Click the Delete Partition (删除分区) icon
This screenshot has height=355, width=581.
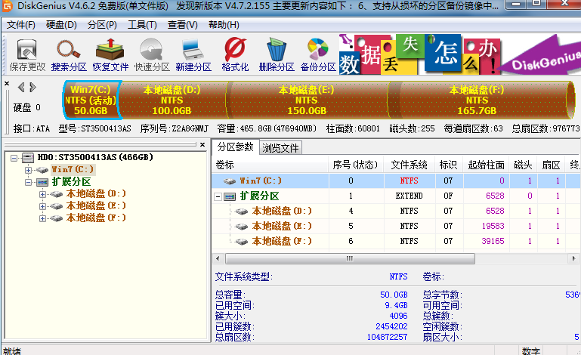point(277,55)
